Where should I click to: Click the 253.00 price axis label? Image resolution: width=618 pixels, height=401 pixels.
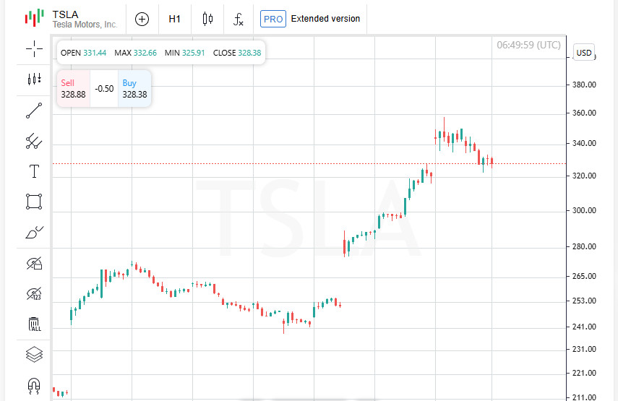(584, 301)
